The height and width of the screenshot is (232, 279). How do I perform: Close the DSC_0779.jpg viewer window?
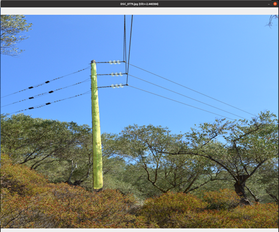click(275, 4)
